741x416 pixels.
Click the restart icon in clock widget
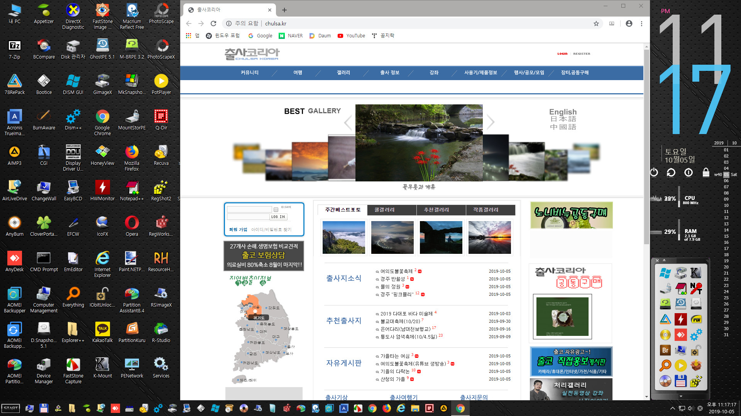[x=671, y=172]
